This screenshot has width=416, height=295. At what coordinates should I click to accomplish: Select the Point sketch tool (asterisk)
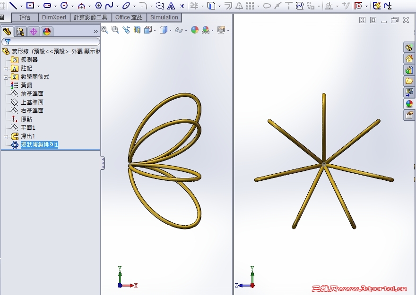182,6
